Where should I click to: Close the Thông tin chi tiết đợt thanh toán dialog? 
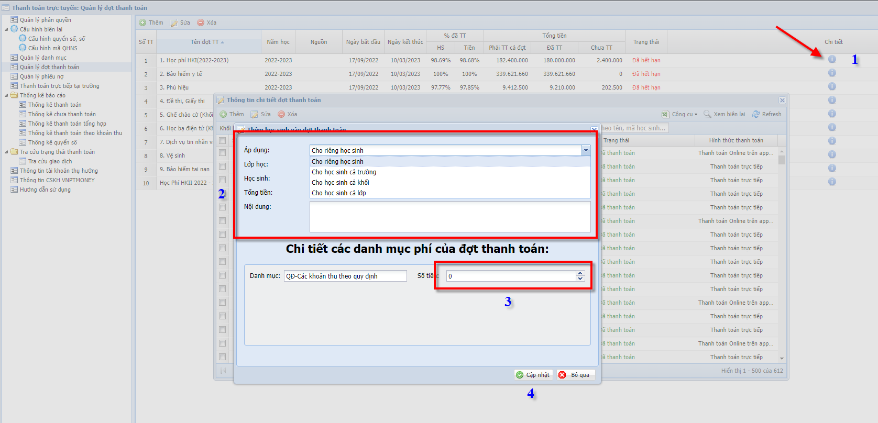[782, 100]
